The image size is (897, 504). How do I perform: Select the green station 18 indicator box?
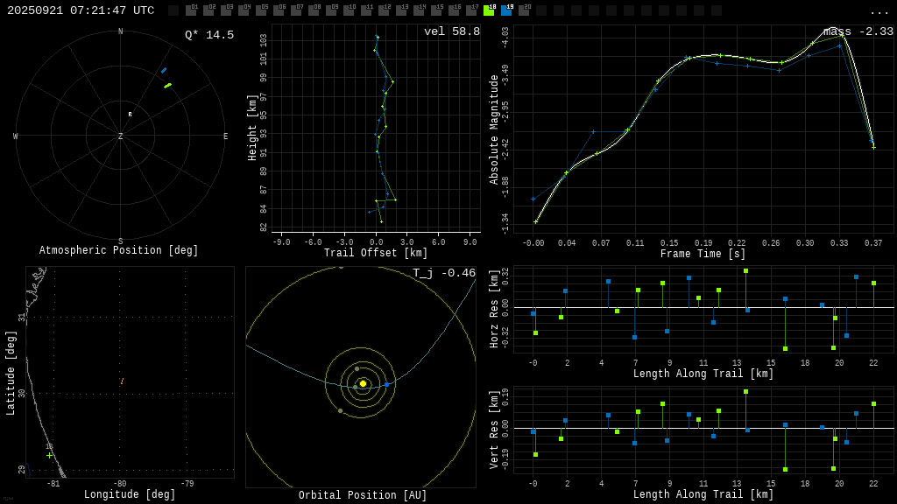click(x=489, y=10)
